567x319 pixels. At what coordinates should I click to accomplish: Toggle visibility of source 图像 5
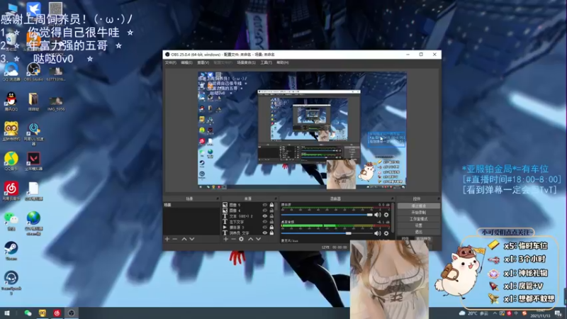pos(264,205)
